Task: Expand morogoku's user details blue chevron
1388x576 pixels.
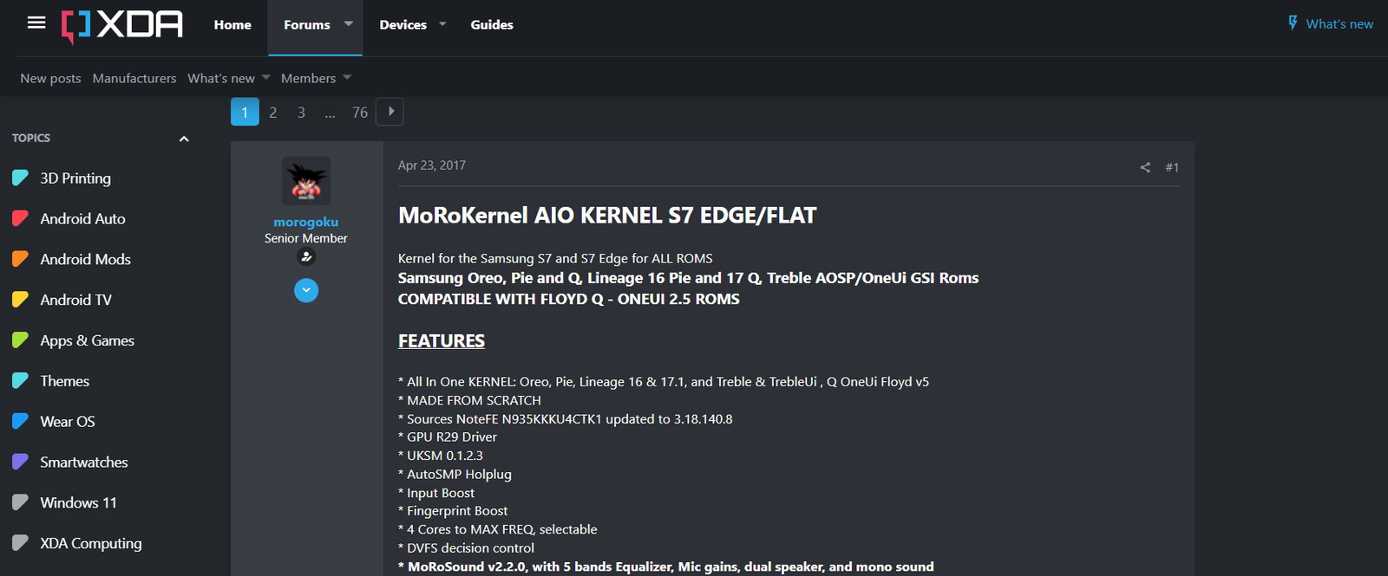Action: 306,290
